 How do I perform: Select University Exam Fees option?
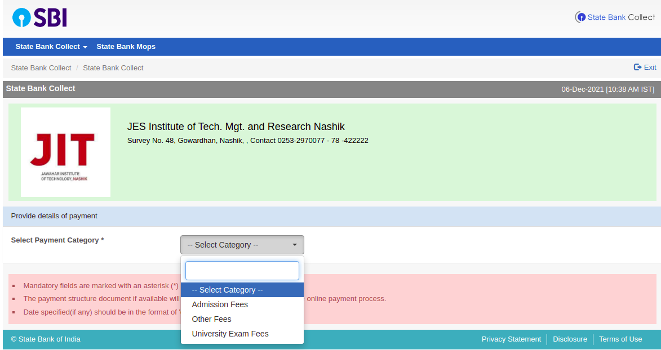(242, 334)
